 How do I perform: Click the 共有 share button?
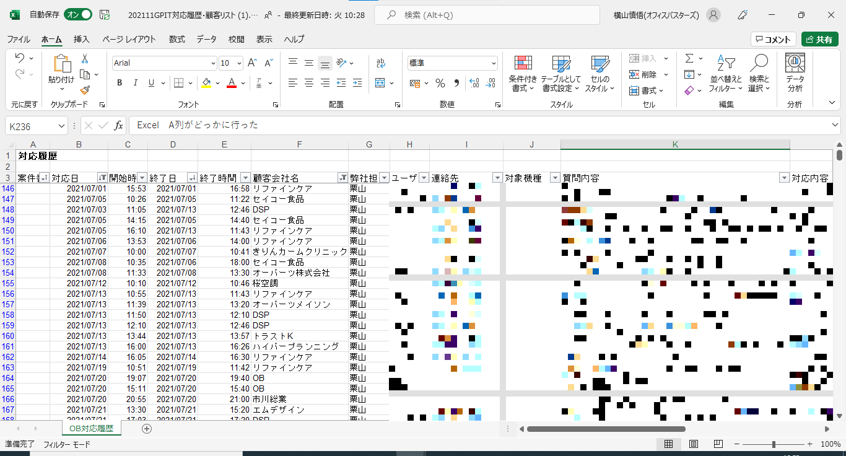pyautogui.click(x=819, y=39)
